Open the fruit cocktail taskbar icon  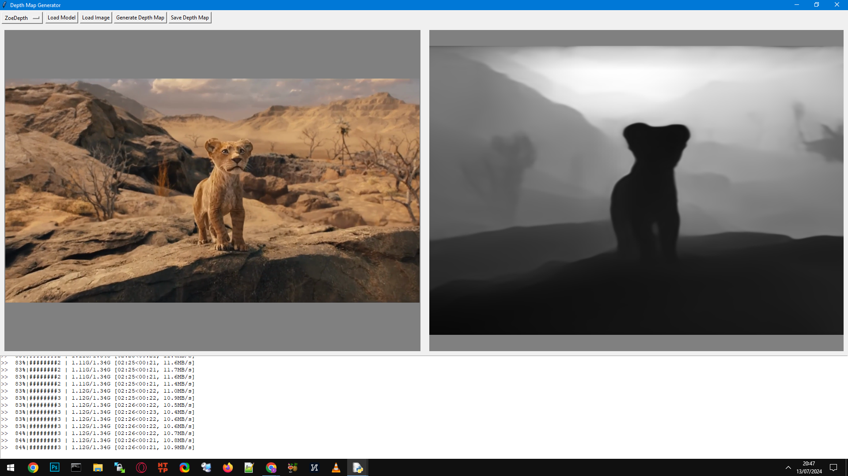(293, 468)
